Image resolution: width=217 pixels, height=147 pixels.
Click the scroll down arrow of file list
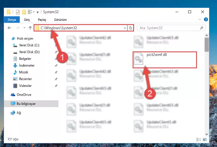coord(207,134)
